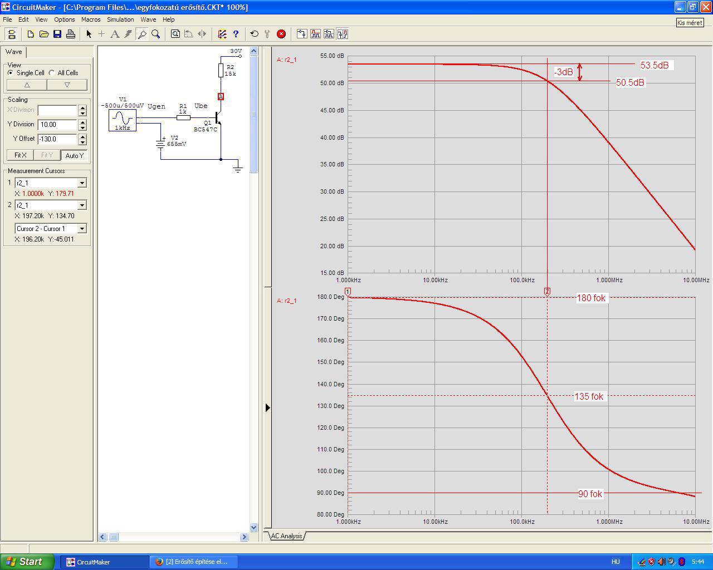The width and height of the screenshot is (713, 570).
Task: Click the second waveform window toolbar icon
Action: tap(329, 34)
